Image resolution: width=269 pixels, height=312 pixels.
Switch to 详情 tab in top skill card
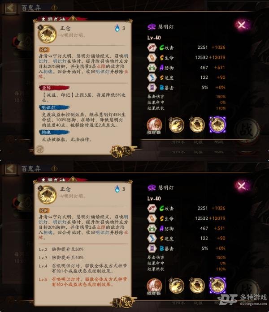[x=117, y=151]
